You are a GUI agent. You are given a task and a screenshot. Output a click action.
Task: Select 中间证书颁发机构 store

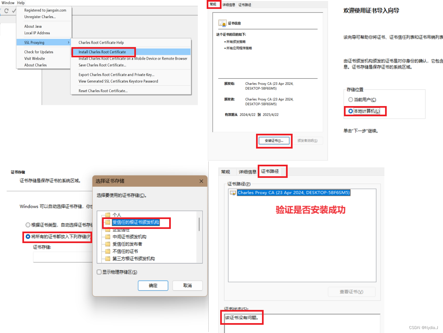(x=129, y=237)
